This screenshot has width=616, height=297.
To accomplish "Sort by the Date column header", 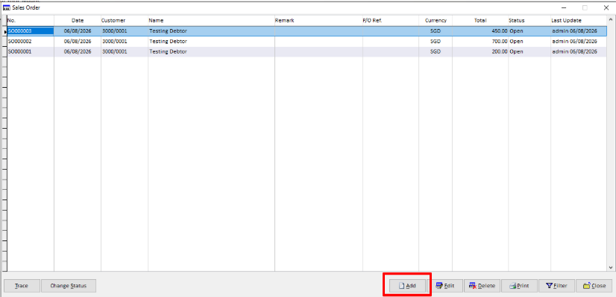I will pyautogui.click(x=78, y=20).
